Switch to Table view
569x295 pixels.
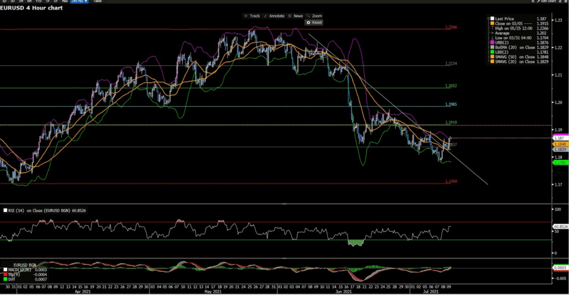(98, 1)
